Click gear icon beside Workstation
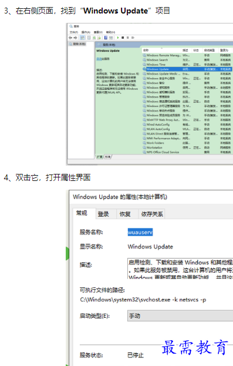The width and height of the screenshot is (233, 366). point(144,148)
